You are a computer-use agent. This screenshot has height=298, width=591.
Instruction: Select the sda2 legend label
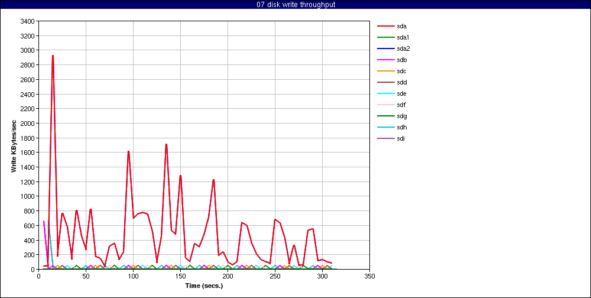pos(403,49)
